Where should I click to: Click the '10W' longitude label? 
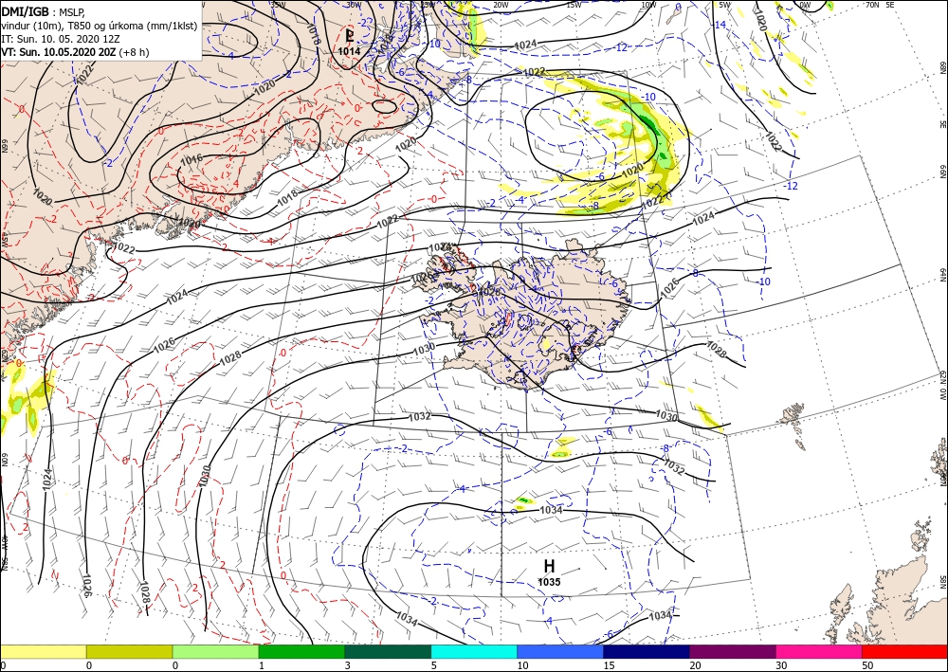[x=648, y=5]
